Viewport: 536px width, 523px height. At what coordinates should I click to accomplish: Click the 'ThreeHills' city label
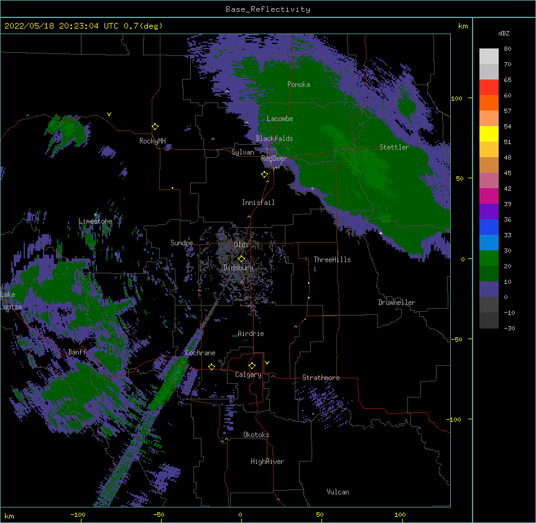[x=332, y=260]
